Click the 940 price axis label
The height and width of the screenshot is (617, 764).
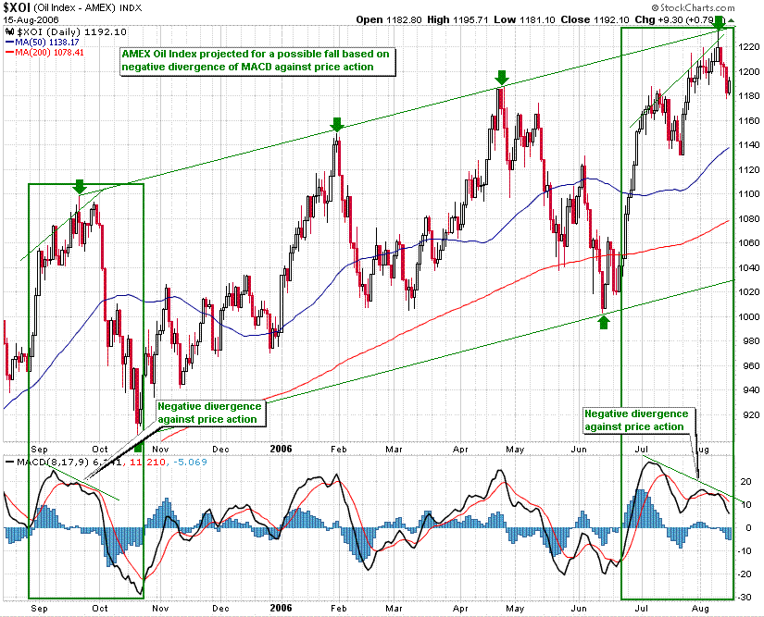tap(752, 389)
